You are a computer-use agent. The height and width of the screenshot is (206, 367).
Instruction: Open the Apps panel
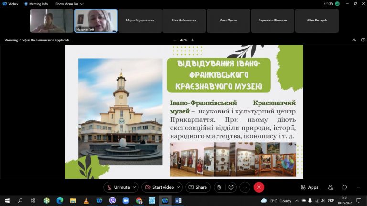310,187
